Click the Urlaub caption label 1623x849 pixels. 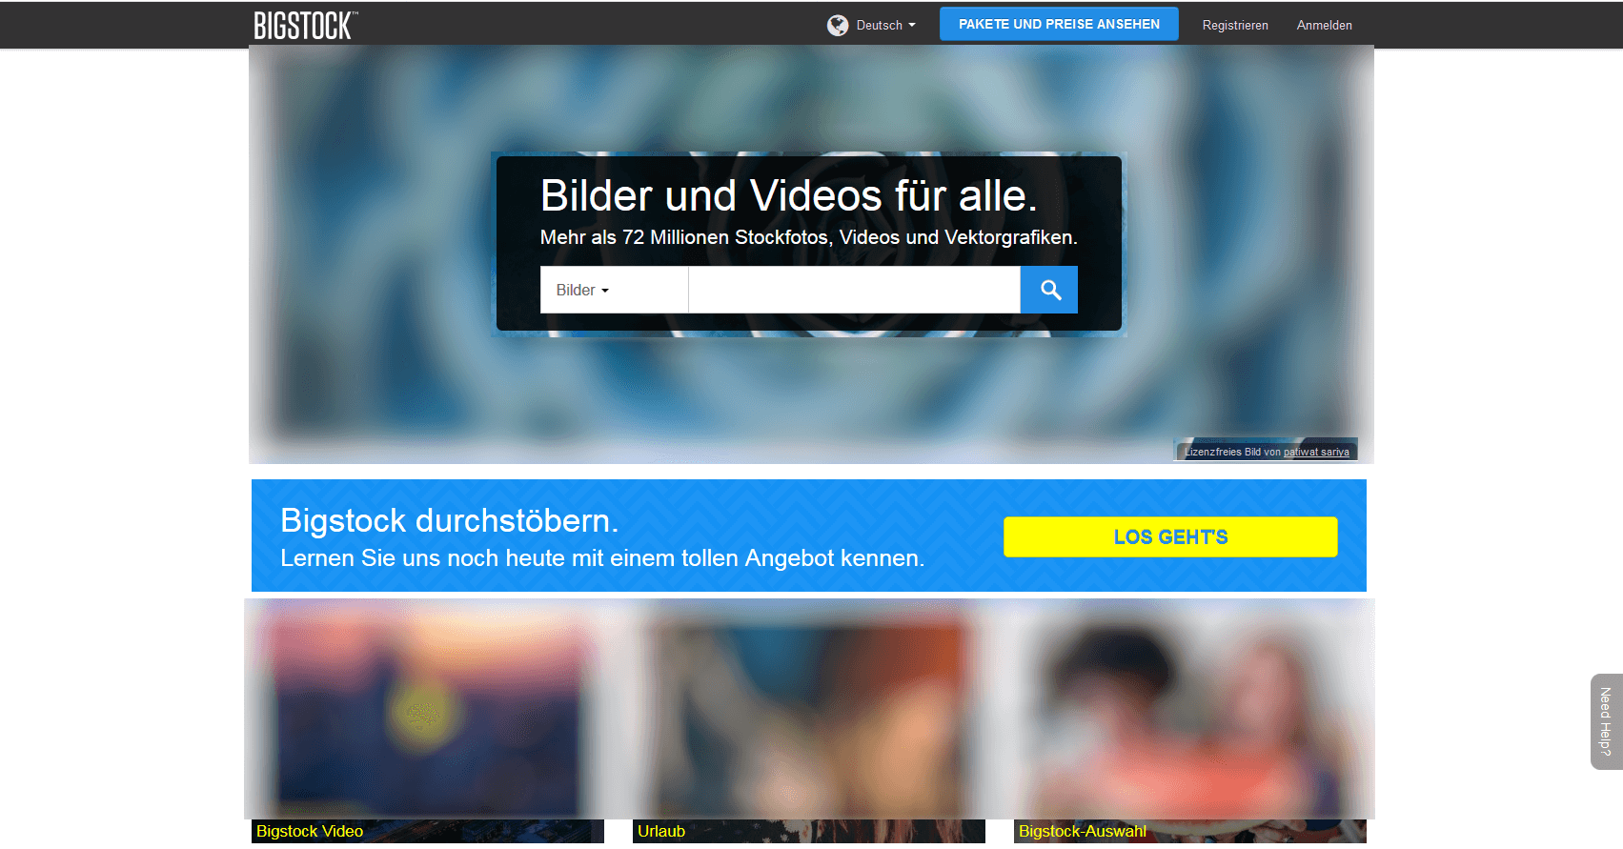[661, 831]
